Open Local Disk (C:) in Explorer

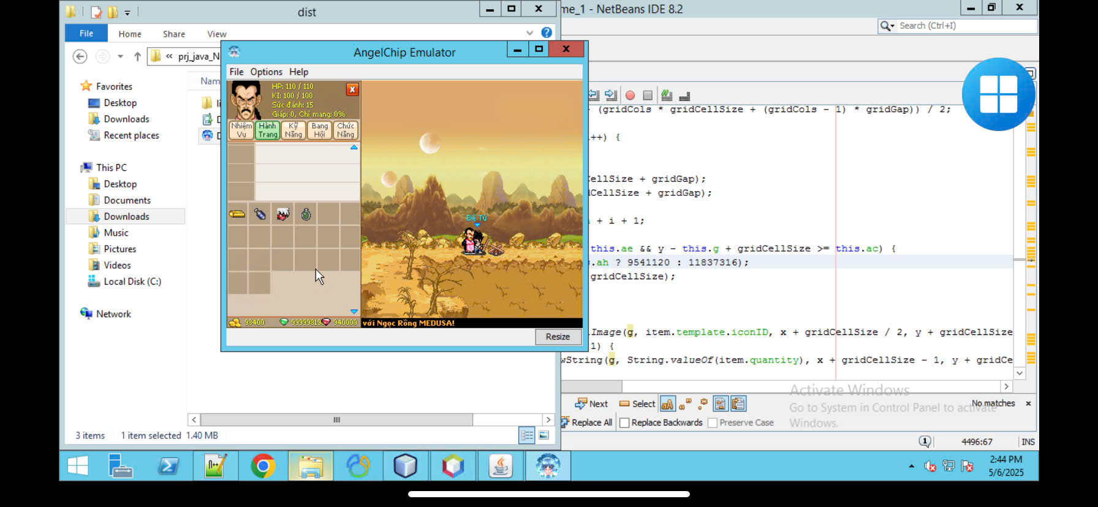(124, 282)
